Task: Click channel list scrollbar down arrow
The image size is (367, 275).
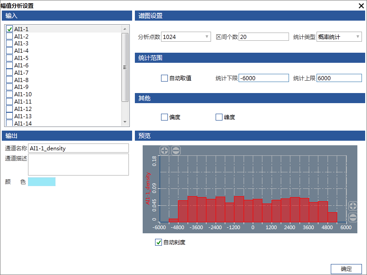Action: 125,122
